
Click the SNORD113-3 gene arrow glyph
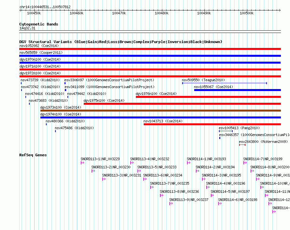(x=104, y=179)
